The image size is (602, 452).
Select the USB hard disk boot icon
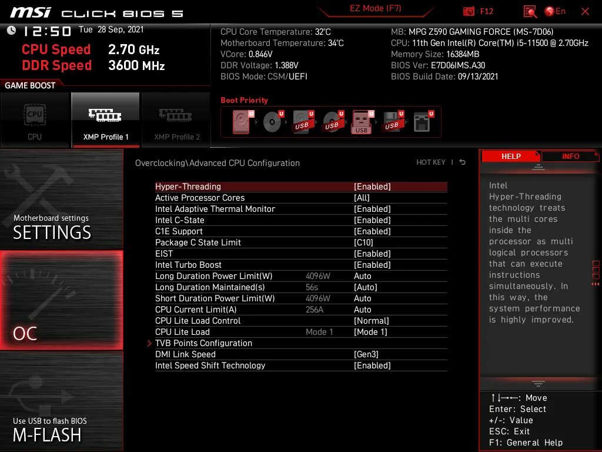303,122
